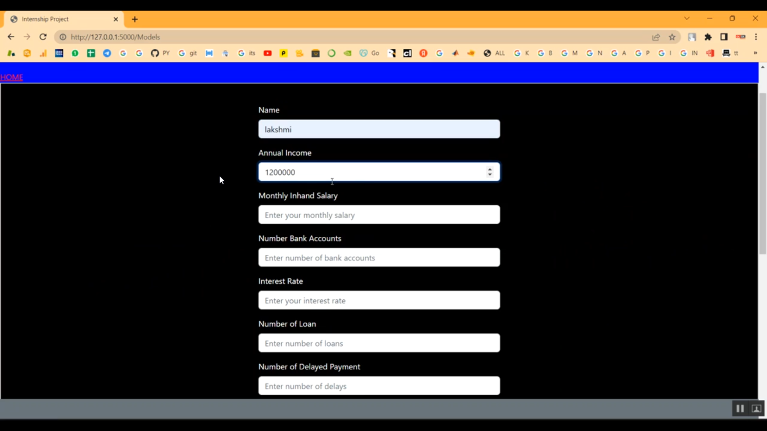Click the grey profile avatar icon

(x=692, y=37)
